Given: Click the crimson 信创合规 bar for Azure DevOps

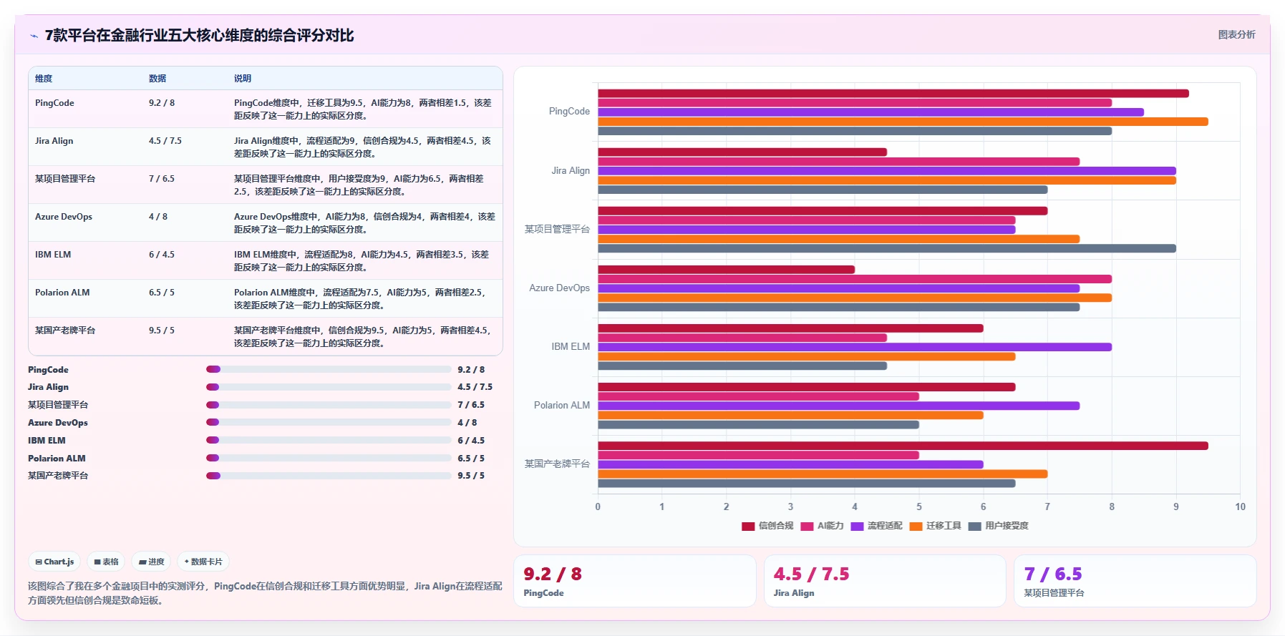Looking at the screenshot, I should (726, 270).
